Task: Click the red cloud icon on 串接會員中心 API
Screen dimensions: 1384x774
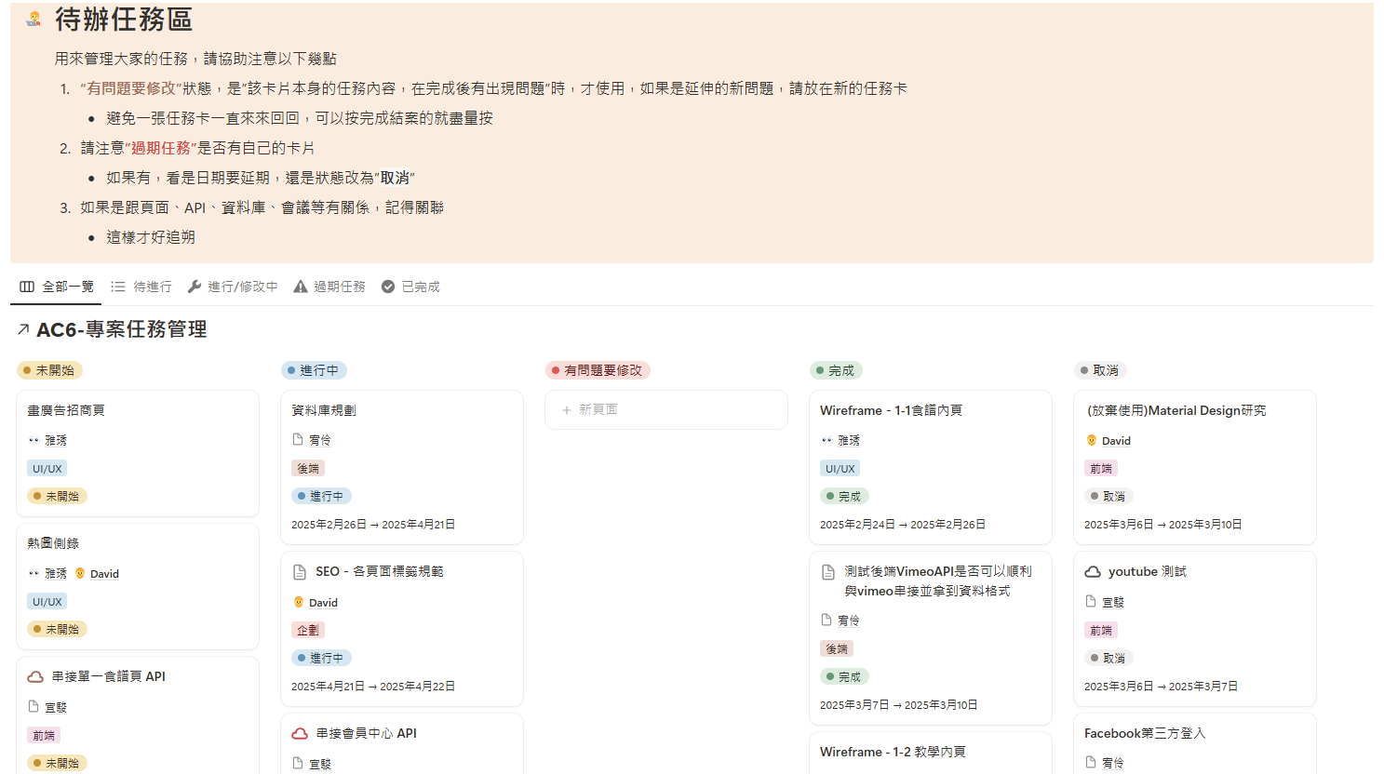Action: tap(300, 734)
